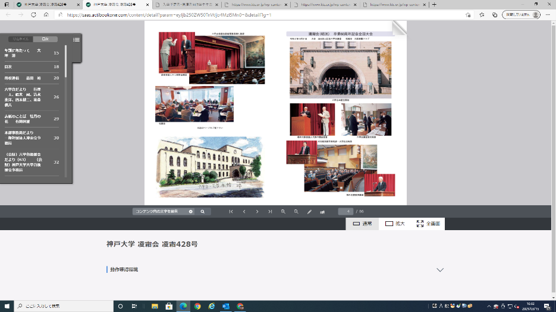
Task: Launch File Explorer from the taskbar
Action: (155, 306)
